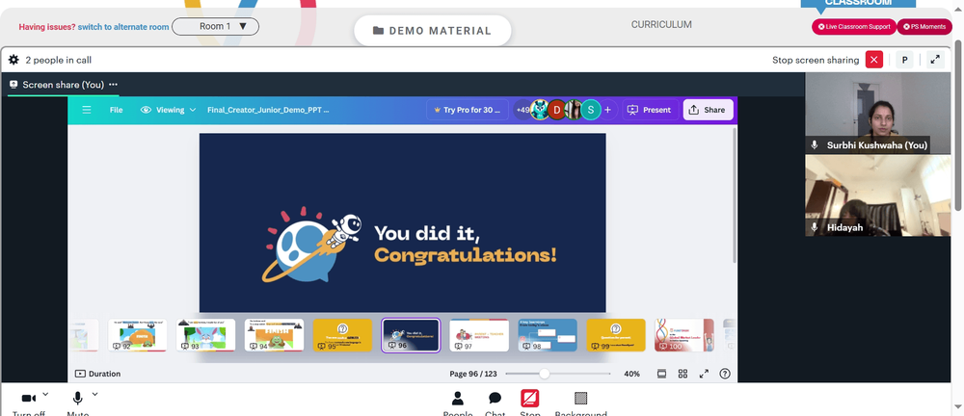
Task: Click the 2 people in call label
Action: coord(59,60)
